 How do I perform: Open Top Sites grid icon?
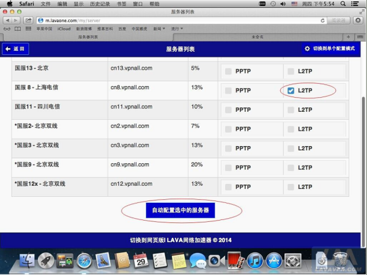click(x=28, y=29)
